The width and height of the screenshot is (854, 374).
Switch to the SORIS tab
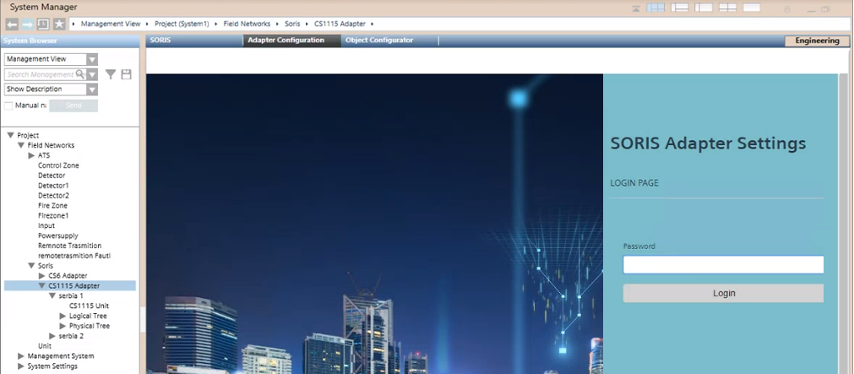point(160,41)
